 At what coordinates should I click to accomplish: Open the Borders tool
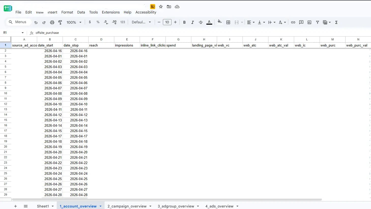[228, 22]
